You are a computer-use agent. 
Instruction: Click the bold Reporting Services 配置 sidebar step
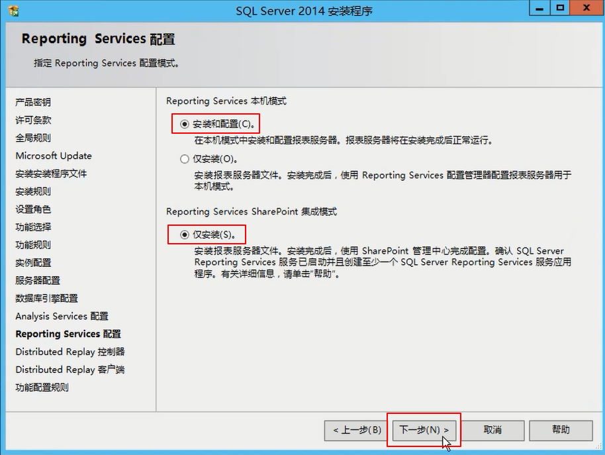(68, 334)
